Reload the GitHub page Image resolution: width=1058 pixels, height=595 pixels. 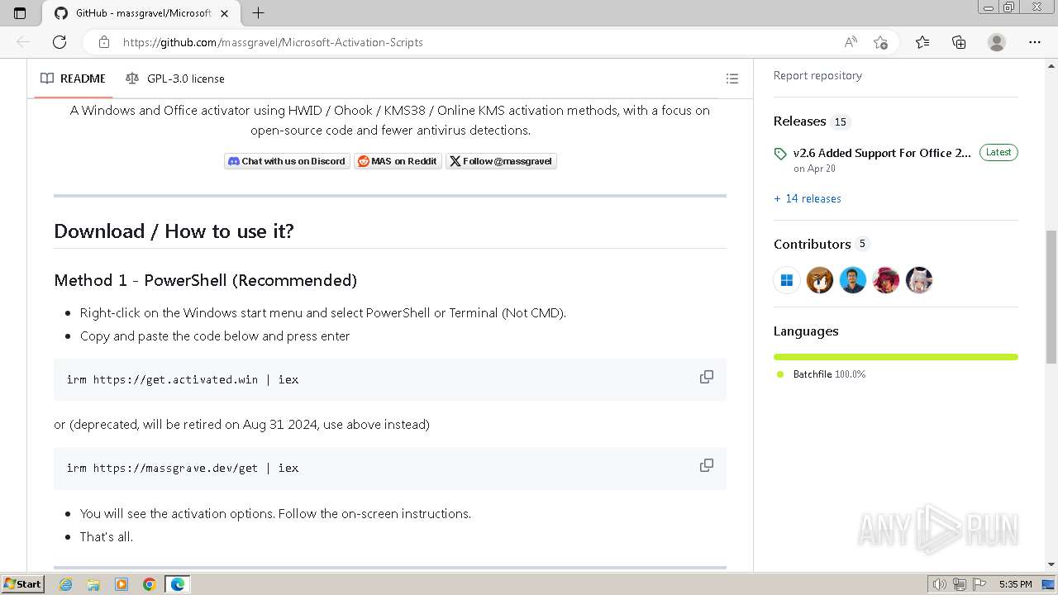click(60, 42)
